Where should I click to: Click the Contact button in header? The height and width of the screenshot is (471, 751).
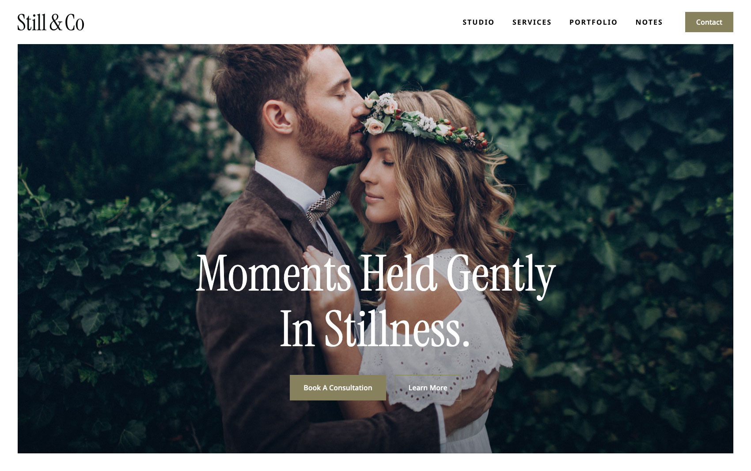point(709,22)
